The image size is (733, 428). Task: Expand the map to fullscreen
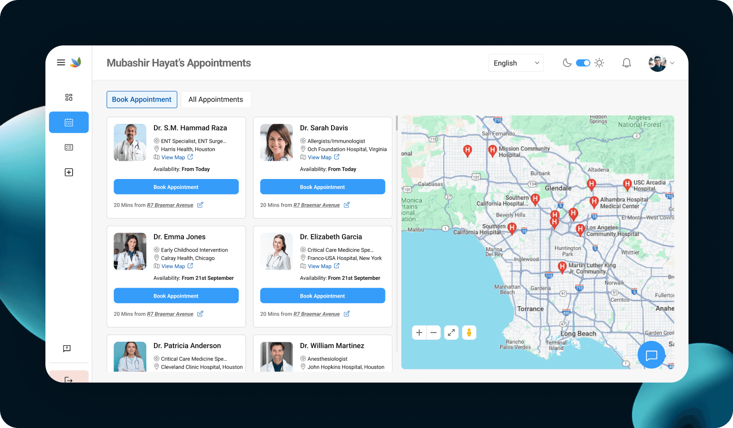pyautogui.click(x=451, y=333)
